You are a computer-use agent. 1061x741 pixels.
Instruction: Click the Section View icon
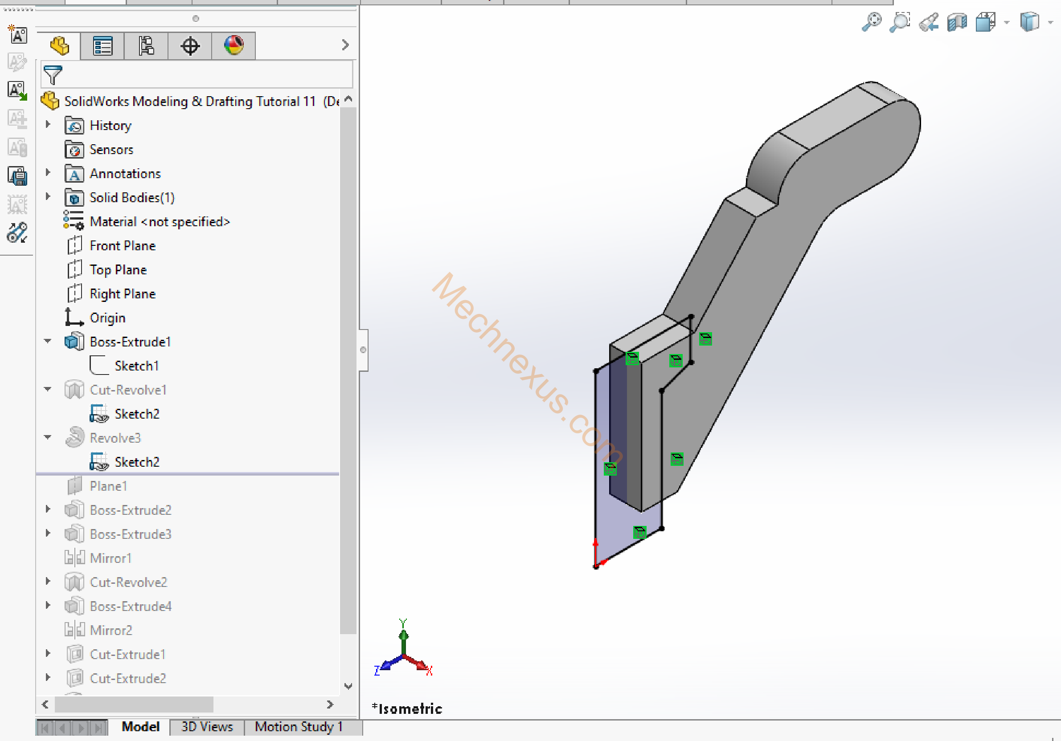tap(957, 22)
